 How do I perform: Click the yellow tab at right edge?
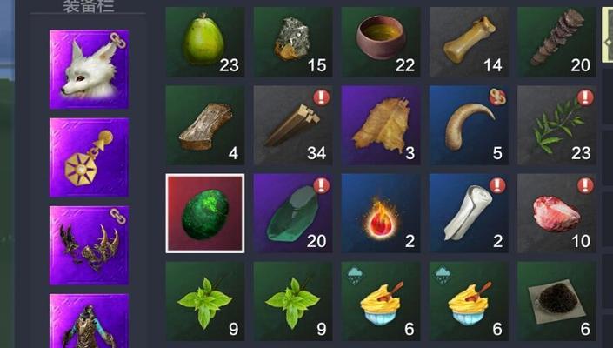(607, 35)
